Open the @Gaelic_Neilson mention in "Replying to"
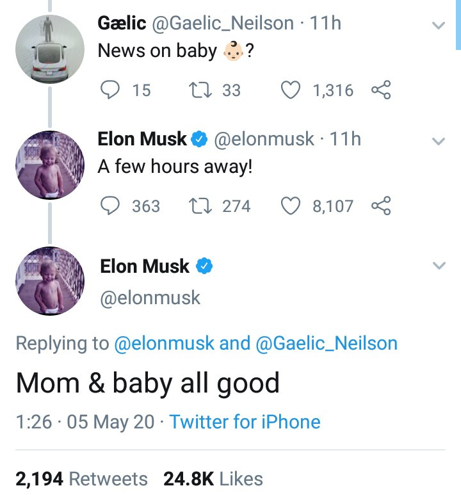 click(327, 343)
